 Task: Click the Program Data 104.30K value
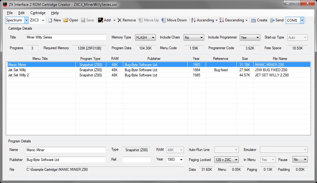[145, 48]
